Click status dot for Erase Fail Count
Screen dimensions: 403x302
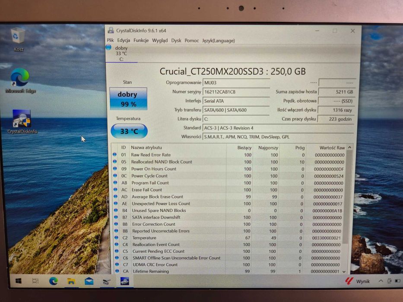pos(115,189)
